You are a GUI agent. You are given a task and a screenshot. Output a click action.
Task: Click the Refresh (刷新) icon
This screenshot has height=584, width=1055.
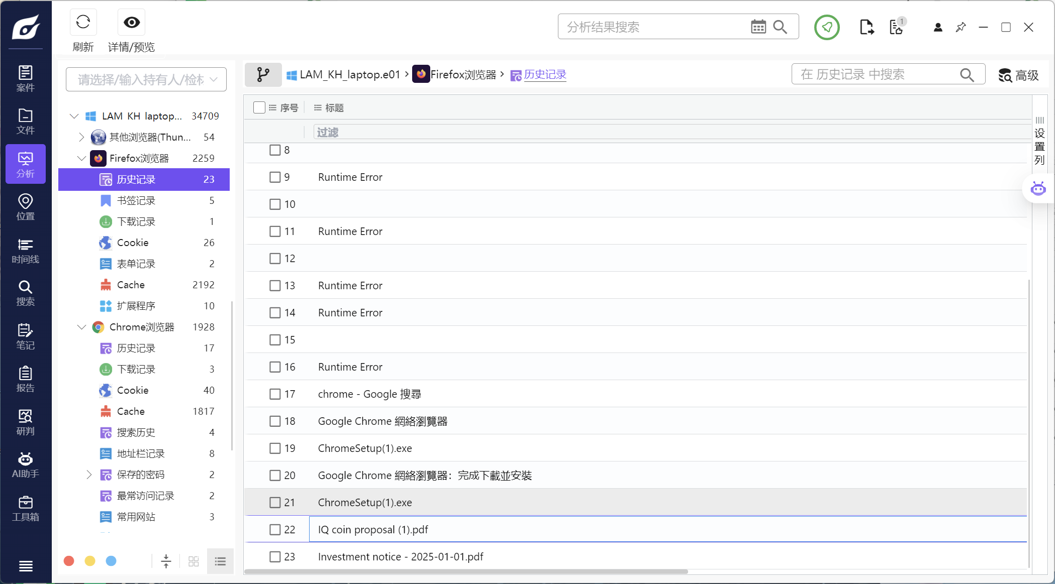click(83, 23)
